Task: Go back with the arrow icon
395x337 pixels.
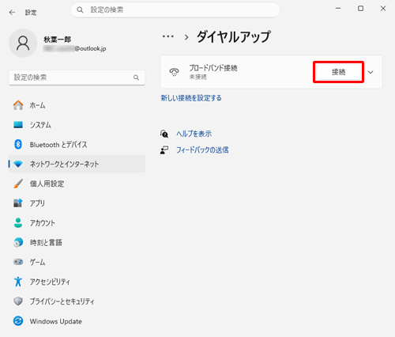Action: click(12, 13)
